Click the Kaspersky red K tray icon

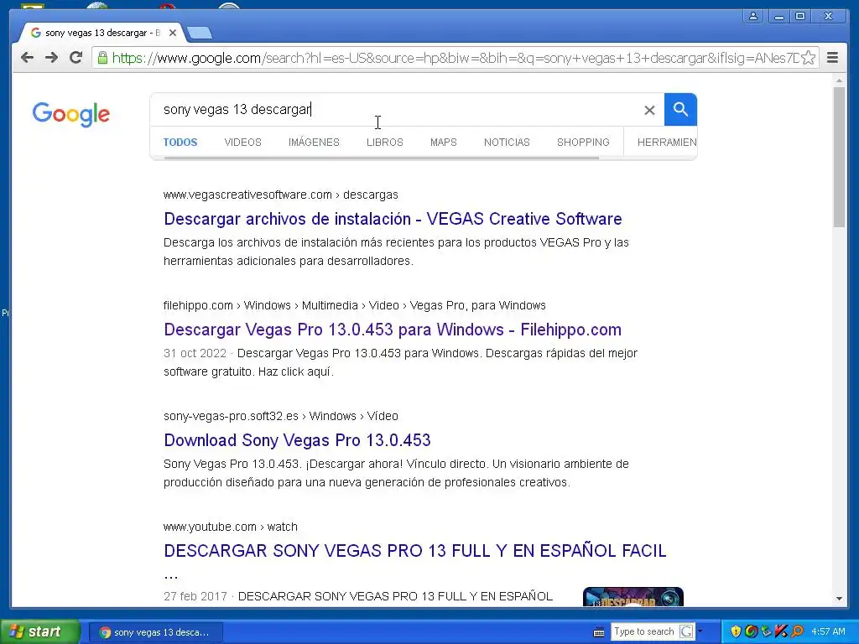tap(781, 631)
